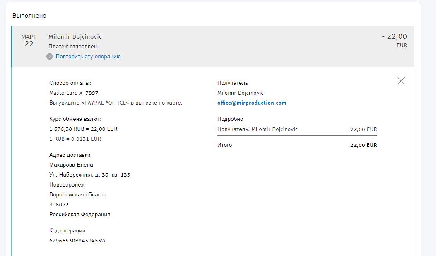Click the postal code 396072
The image size is (436, 256).
[x=59, y=205]
